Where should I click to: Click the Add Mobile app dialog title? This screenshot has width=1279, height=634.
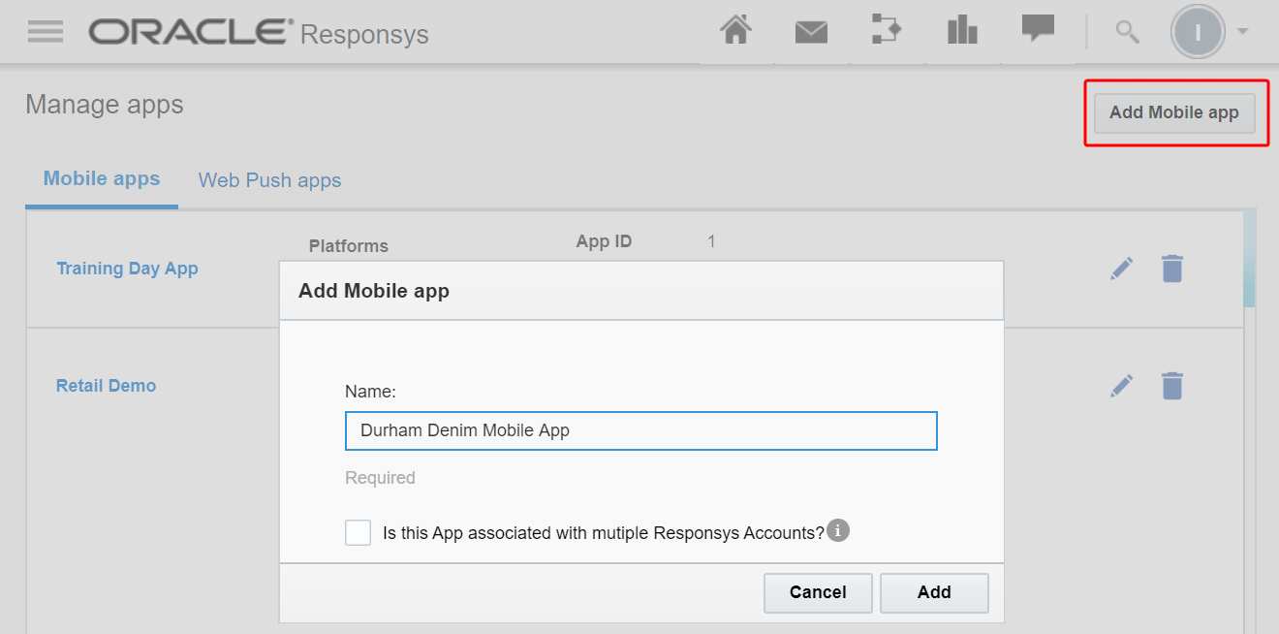coord(374,290)
